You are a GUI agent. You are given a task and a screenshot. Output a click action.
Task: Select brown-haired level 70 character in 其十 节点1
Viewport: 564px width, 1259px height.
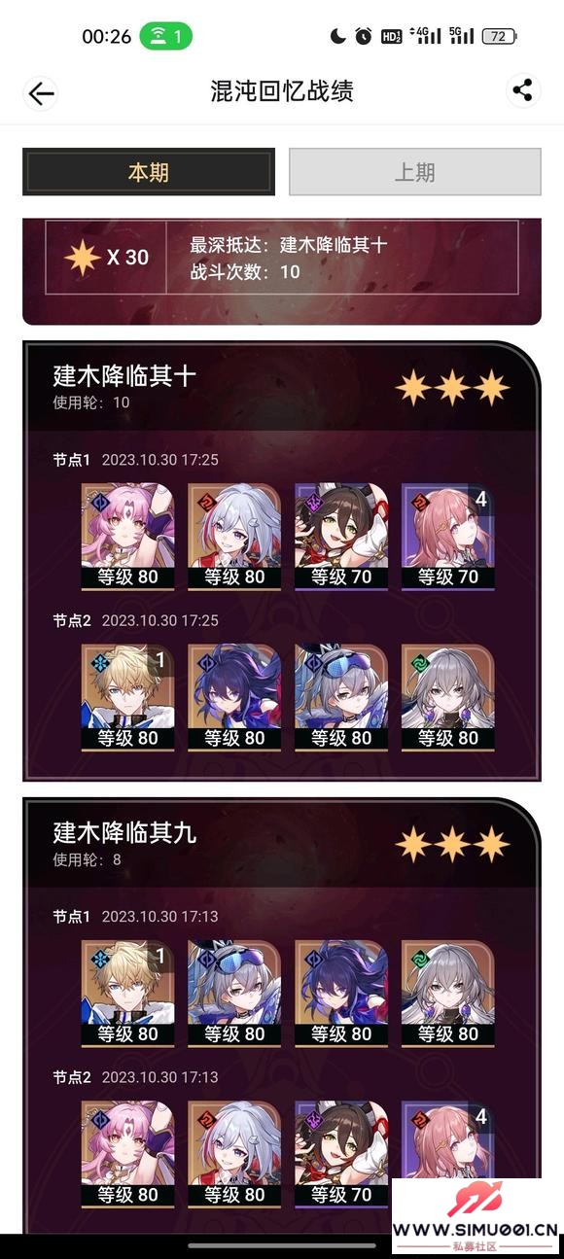point(341,536)
